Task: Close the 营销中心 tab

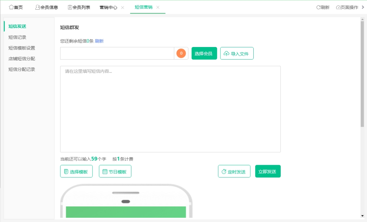Action: point(122,8)
